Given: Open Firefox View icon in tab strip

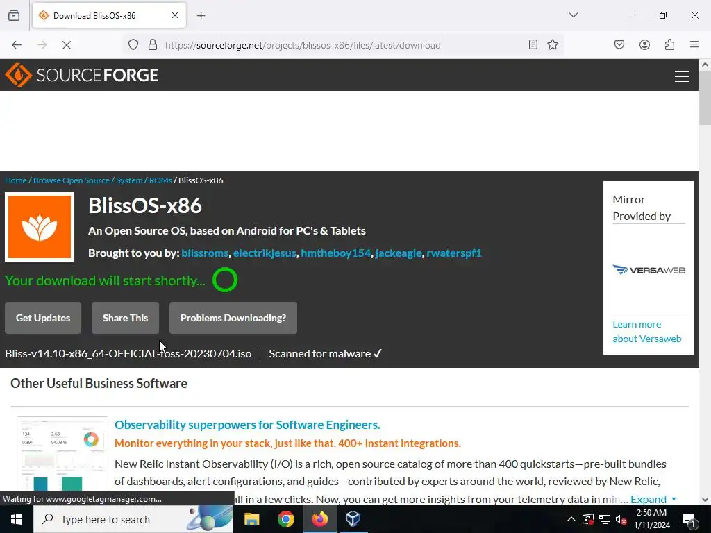Looking at the screenshot, I should coord(14,15).
